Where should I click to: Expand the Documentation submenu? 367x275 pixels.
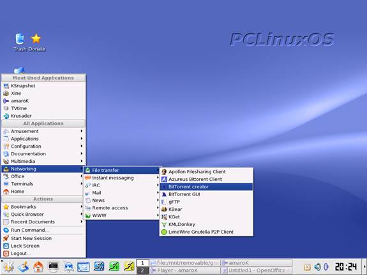pyautogui.click(x=43, y=153)
